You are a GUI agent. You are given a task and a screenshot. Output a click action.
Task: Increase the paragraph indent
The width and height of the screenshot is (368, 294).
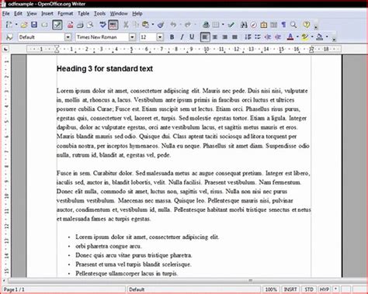(278, 37)
